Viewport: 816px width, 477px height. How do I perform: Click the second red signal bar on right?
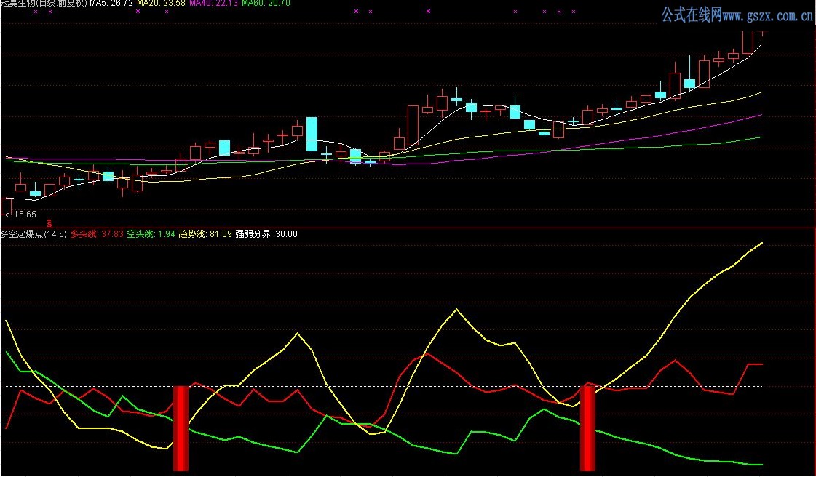pyautogui.click(x=587, y=428)
